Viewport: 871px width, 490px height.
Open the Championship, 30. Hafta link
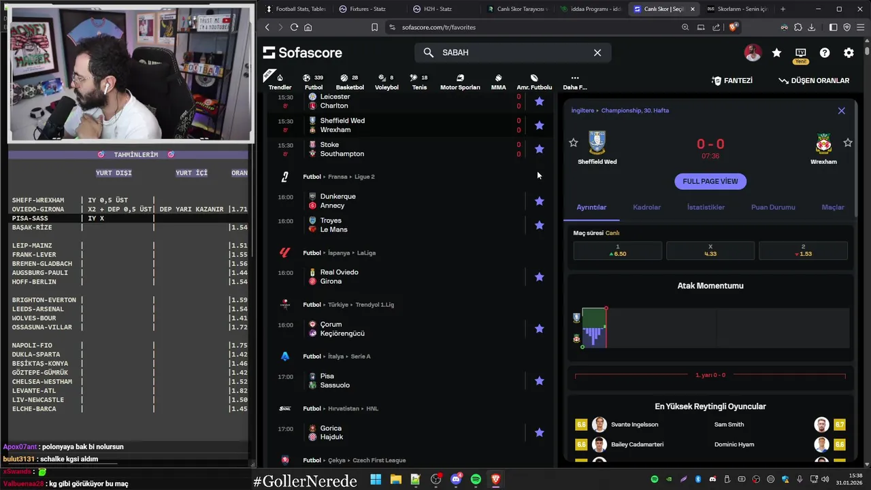[635, 110]
